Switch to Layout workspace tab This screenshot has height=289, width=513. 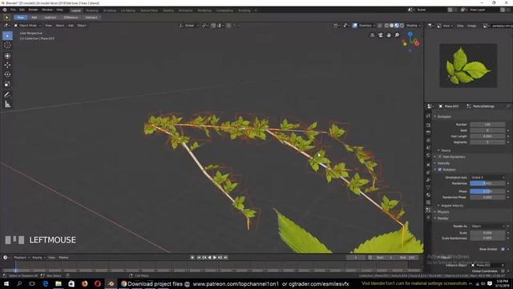(x=76, y=10)
